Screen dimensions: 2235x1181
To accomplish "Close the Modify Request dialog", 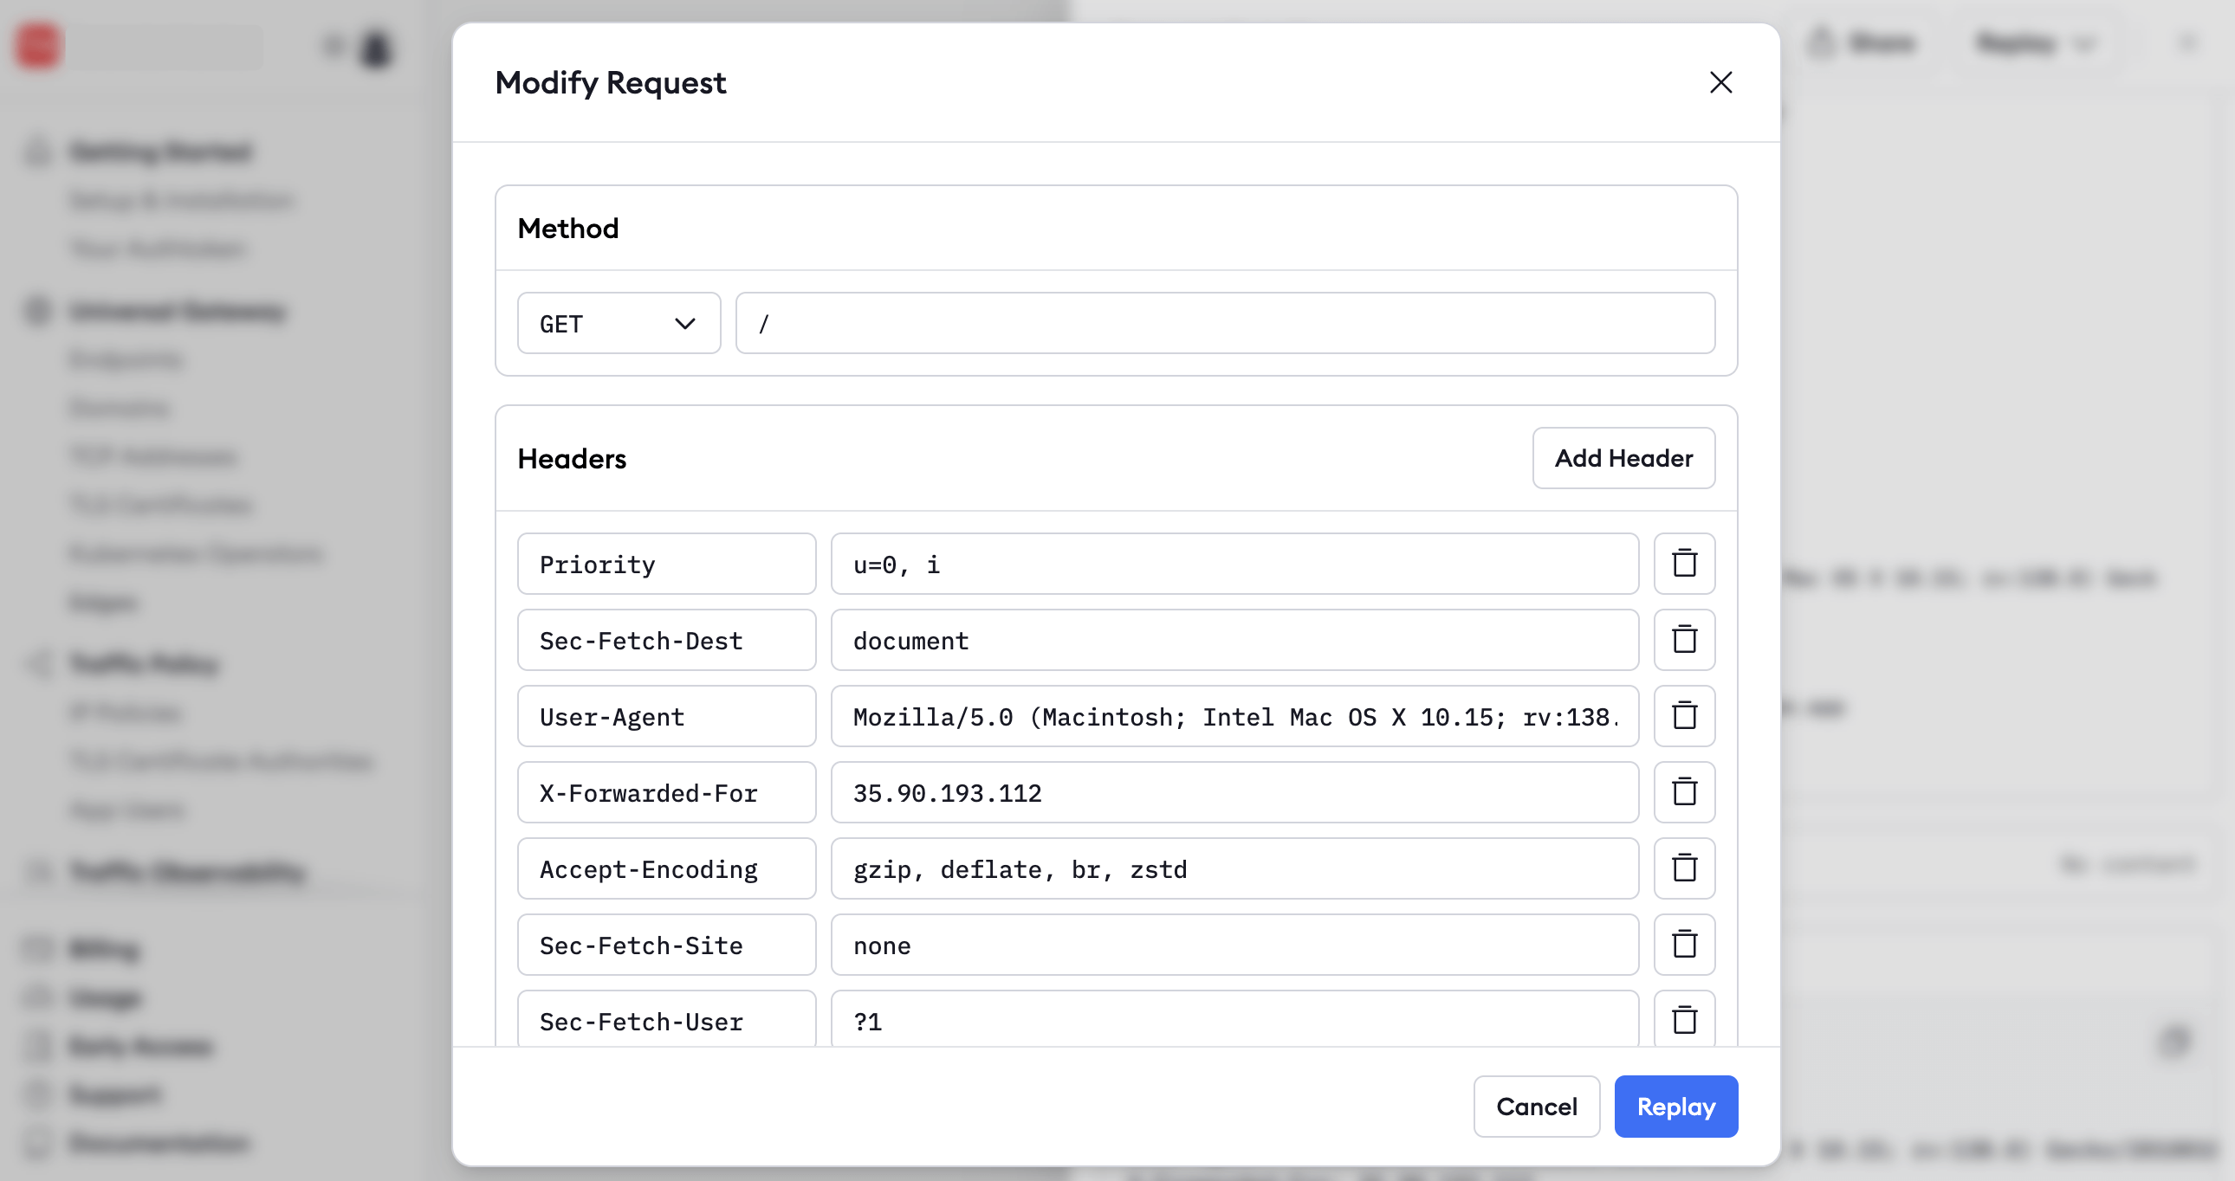I will tap(1720, 82).
